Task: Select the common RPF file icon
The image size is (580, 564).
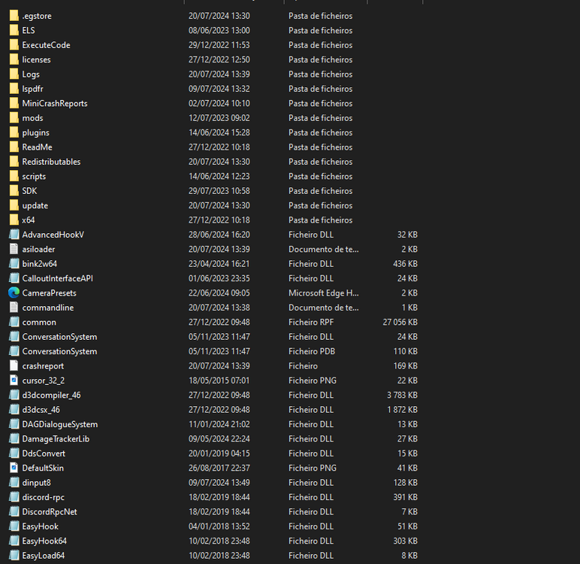Action: [14, 322]
